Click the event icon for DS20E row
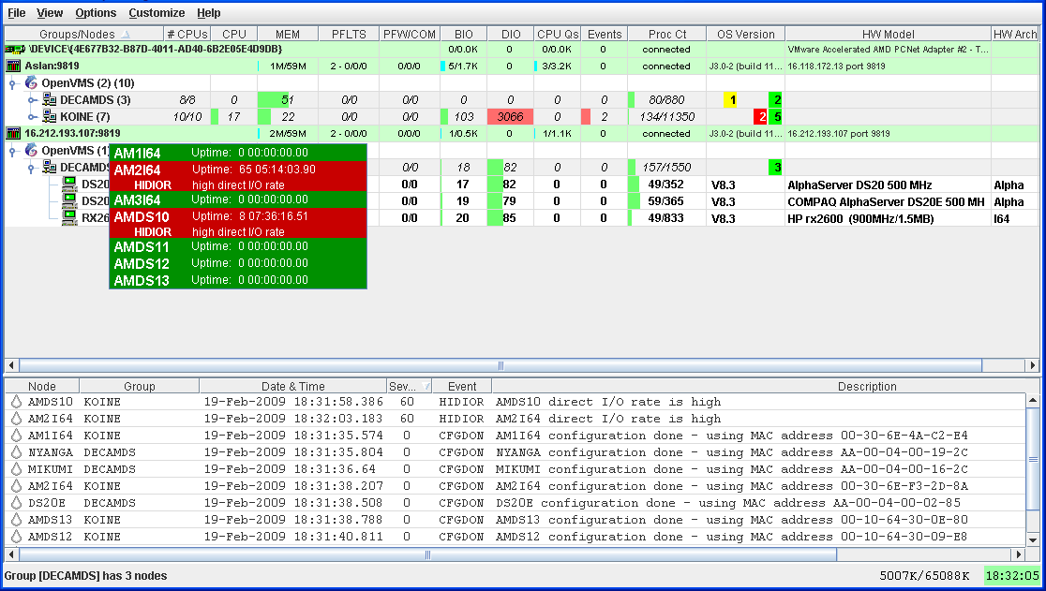 coord(16,502)
